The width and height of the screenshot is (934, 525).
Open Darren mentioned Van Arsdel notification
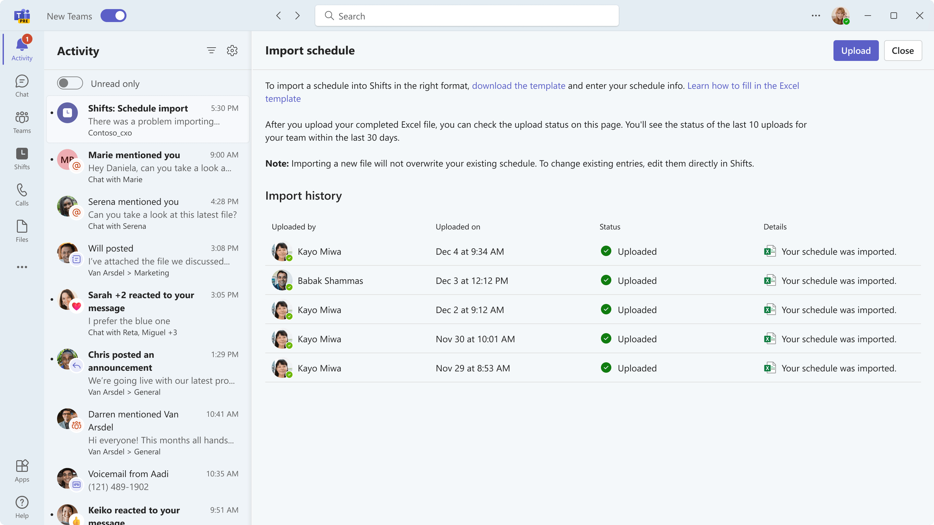[148, 432]
